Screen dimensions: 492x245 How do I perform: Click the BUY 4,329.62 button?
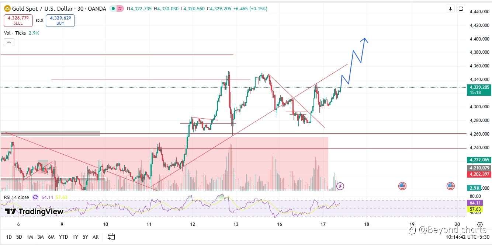tap(60, 21)
